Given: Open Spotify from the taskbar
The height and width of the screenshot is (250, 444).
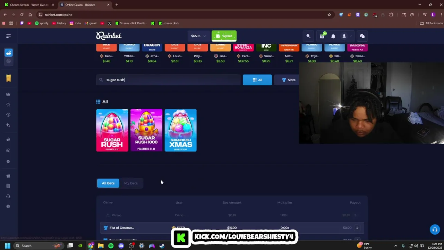Looking at the screenshot, I should click(x=111, y=246).
